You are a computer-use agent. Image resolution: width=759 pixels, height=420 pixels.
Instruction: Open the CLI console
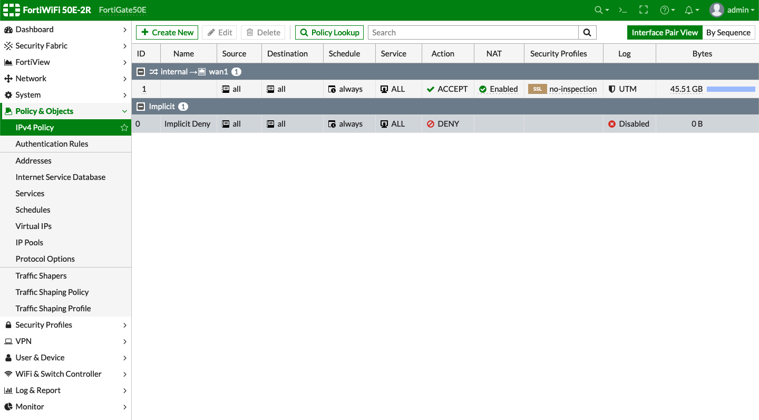point(622,9)
